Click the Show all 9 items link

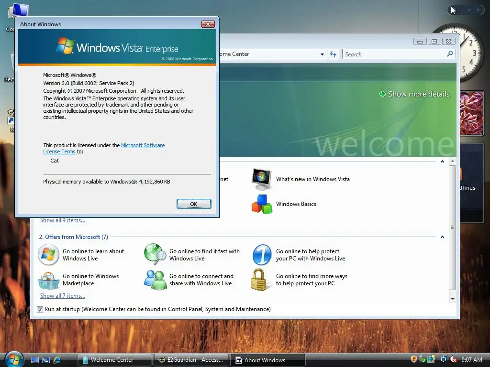[63, 220]
